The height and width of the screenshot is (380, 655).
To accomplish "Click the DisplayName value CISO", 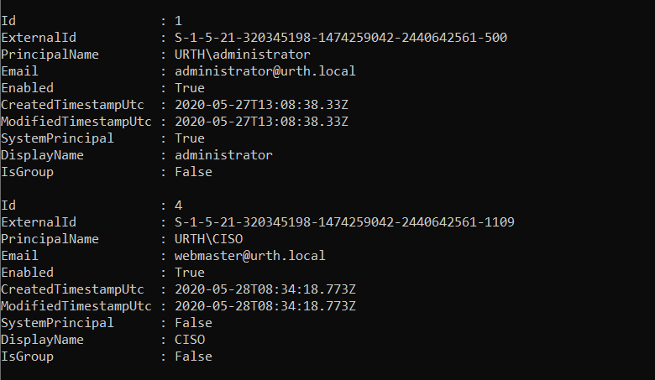I will click(190, 340).
